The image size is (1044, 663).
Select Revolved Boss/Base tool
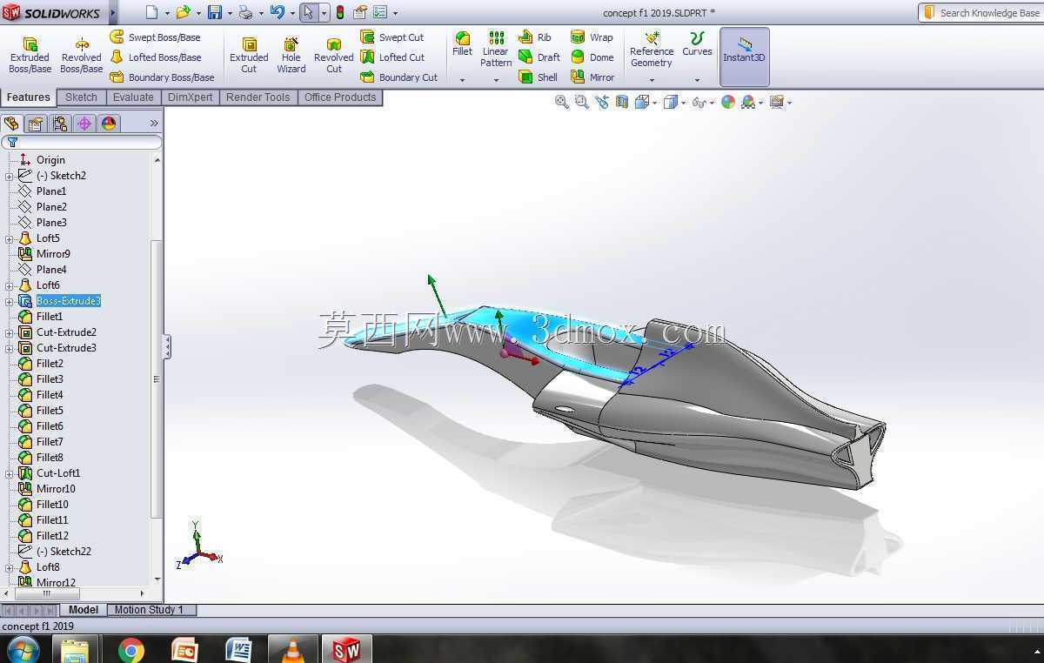pos(81,55)
